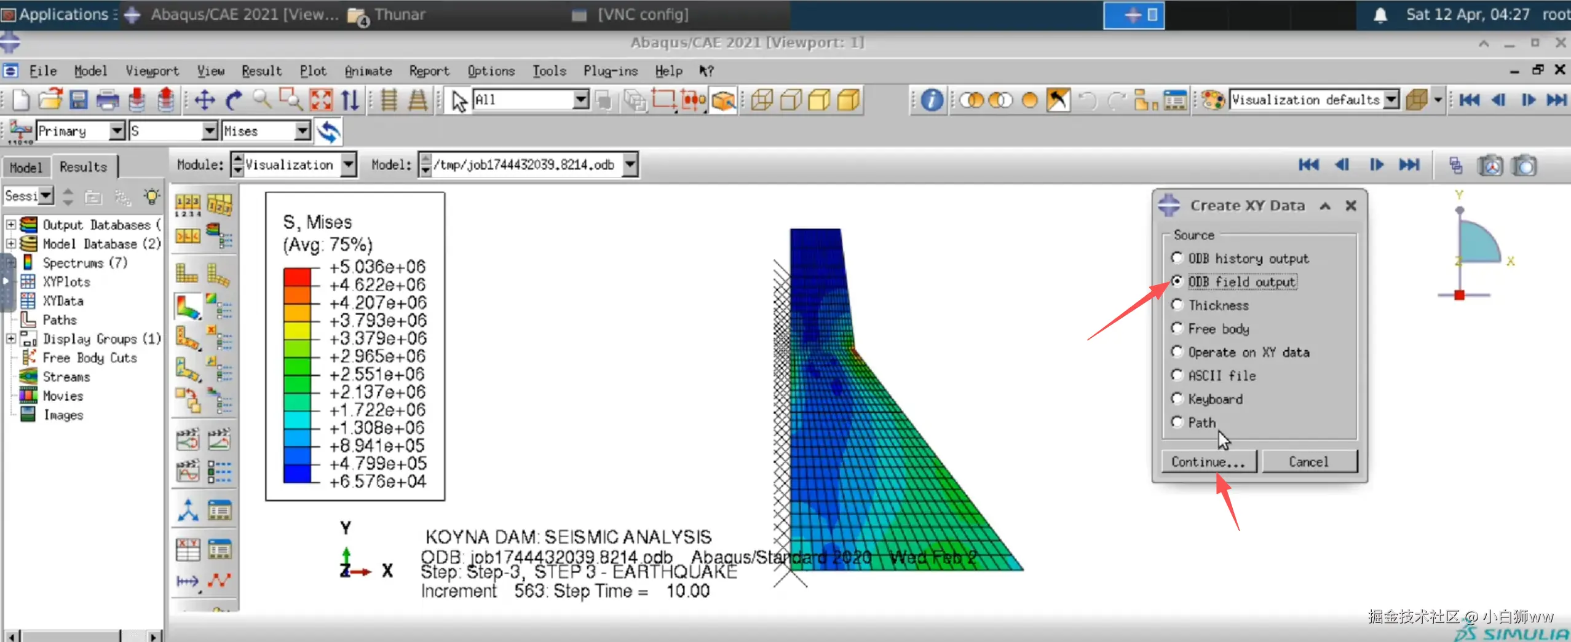Click Cancel in Create XY Data dialog
The width and height of the screenshot is (1571, 642).
point(1309,461)
